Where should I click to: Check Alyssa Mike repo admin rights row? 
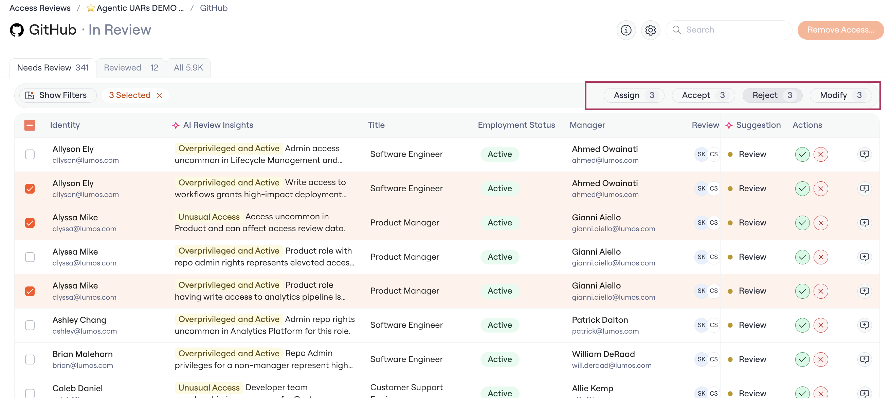coord(30,257)
